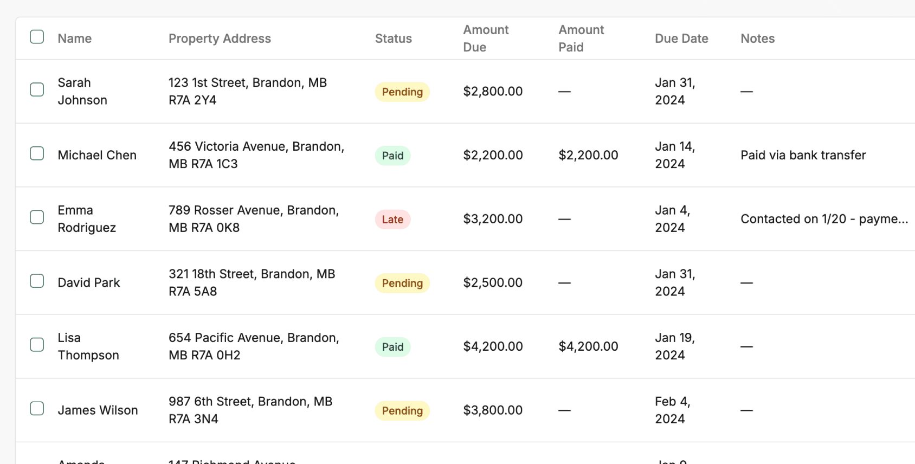Sort by the Amount Due header
Image resolution: width=915 pixels, height=464 pixels.
(x=486, y=38)
